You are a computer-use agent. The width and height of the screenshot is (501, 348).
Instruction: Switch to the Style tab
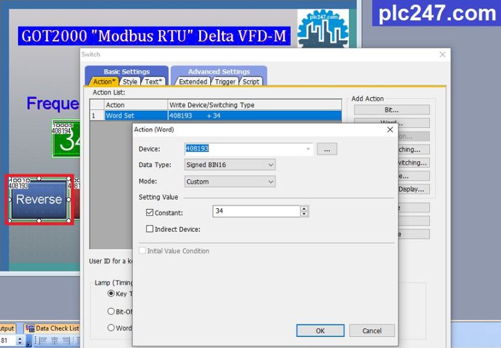pos(130,82)
